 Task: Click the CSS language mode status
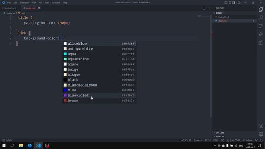pos(222,140)
